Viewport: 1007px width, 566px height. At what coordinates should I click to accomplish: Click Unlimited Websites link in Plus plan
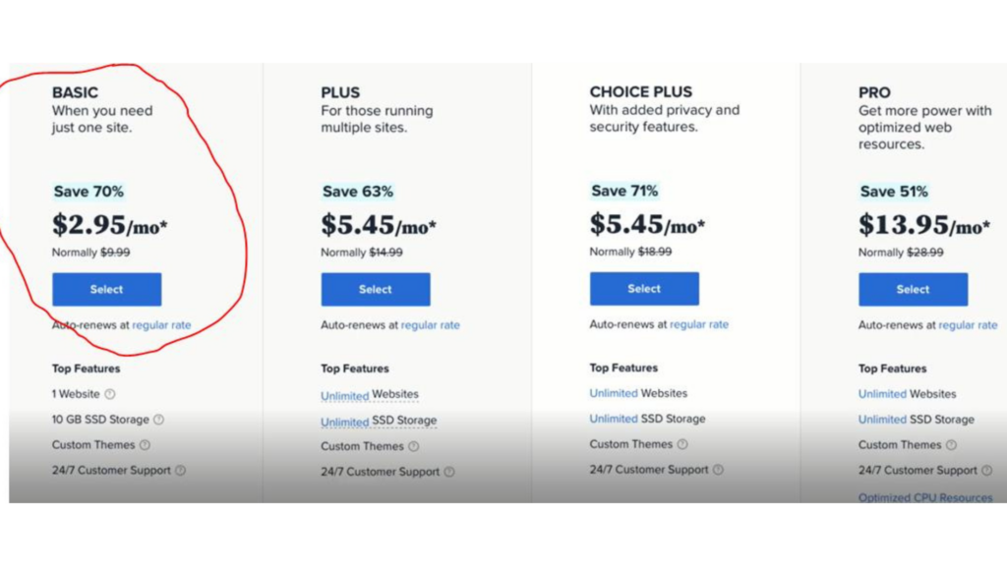point(370,395)
